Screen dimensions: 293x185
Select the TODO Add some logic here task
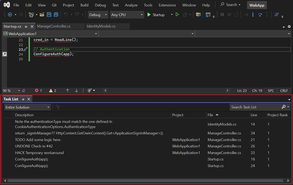point(147,140)
